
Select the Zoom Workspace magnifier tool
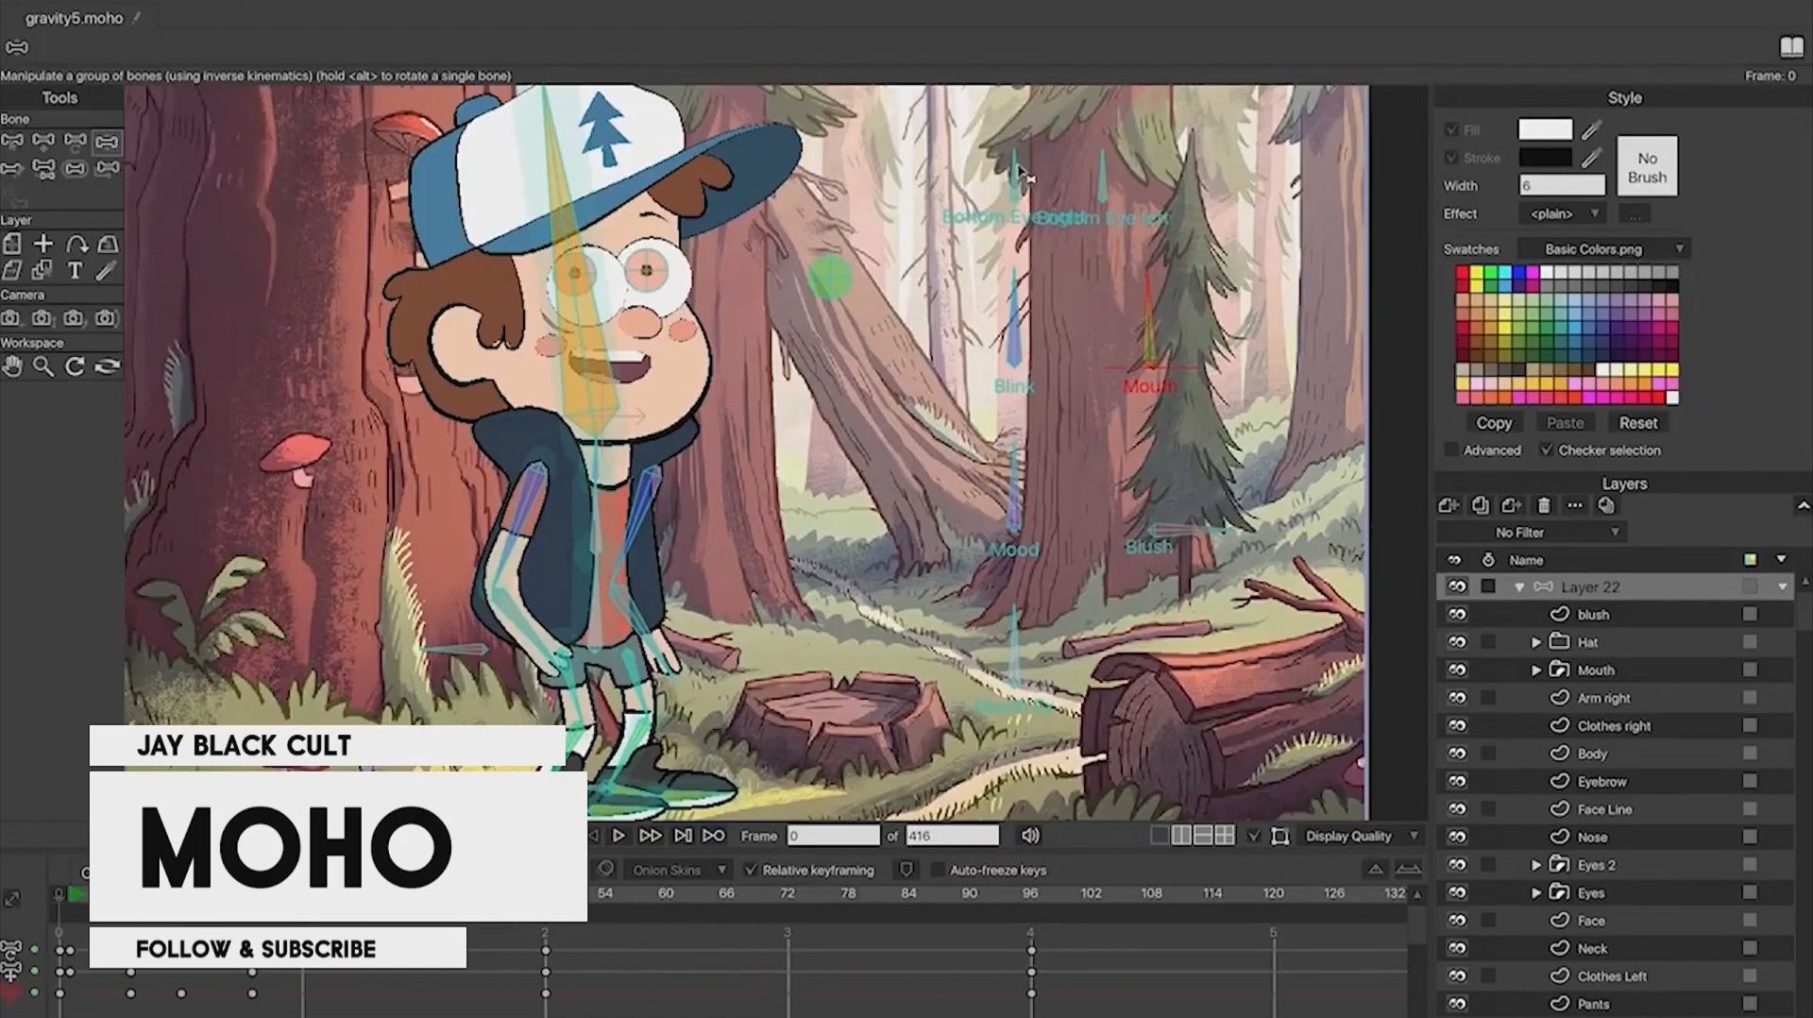point(43,366)
